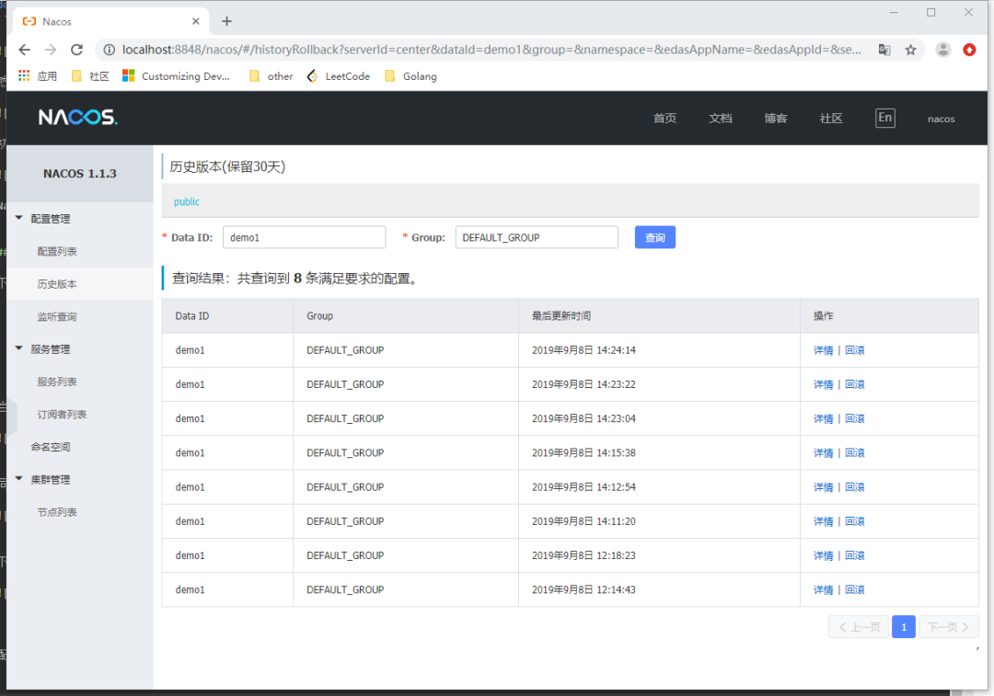This screenshot has width=994, height=696.
Task: Open 配置列表 in the sidebar
Action: [x=57, y=252]
